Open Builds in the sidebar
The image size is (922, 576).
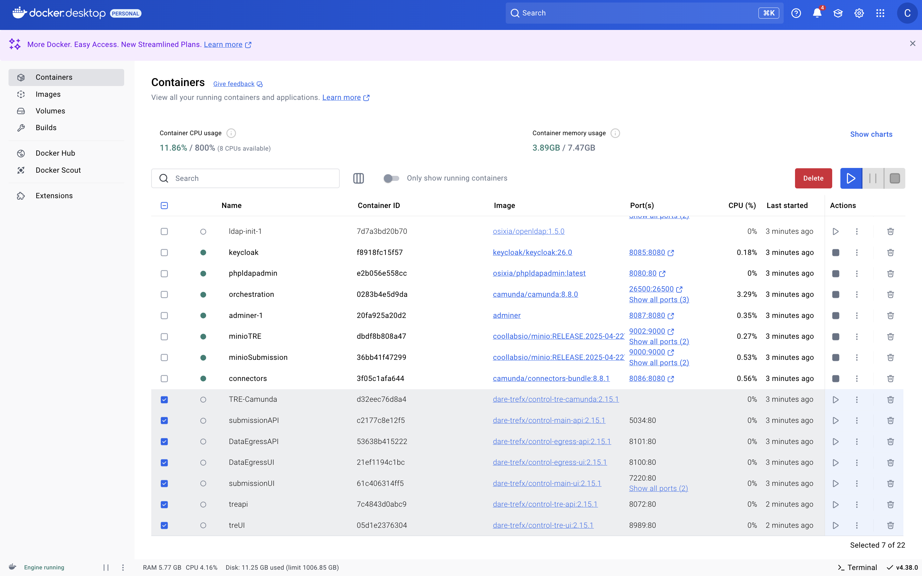[66, 128]
